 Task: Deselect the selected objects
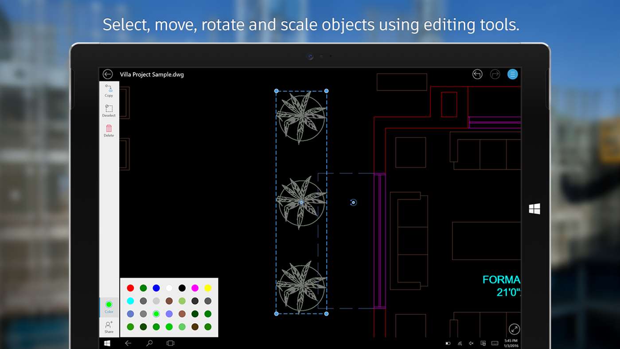(109, 110)
